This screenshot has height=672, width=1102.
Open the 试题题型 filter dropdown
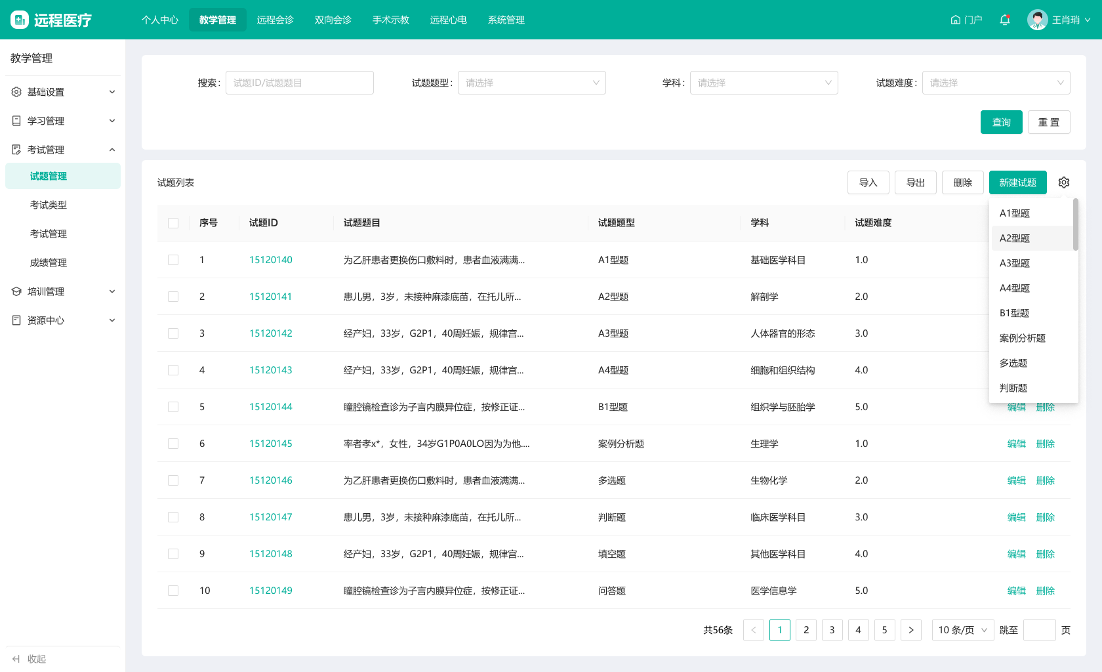coord(531,83)
